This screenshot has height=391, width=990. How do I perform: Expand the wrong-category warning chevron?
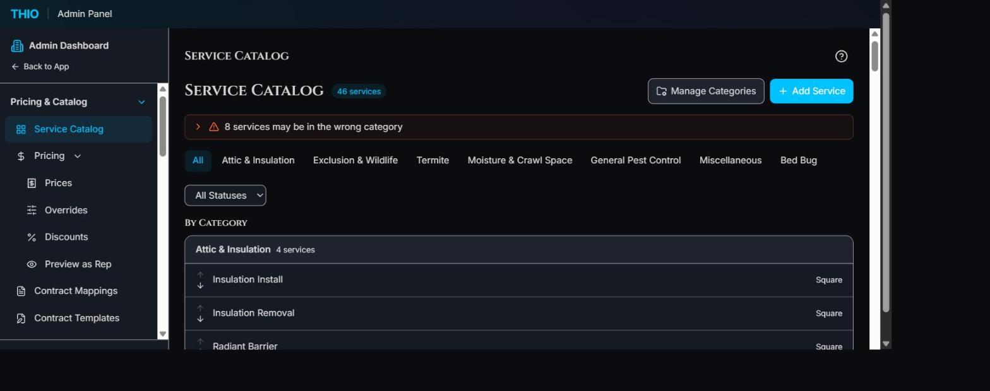(x=198, y=127)
